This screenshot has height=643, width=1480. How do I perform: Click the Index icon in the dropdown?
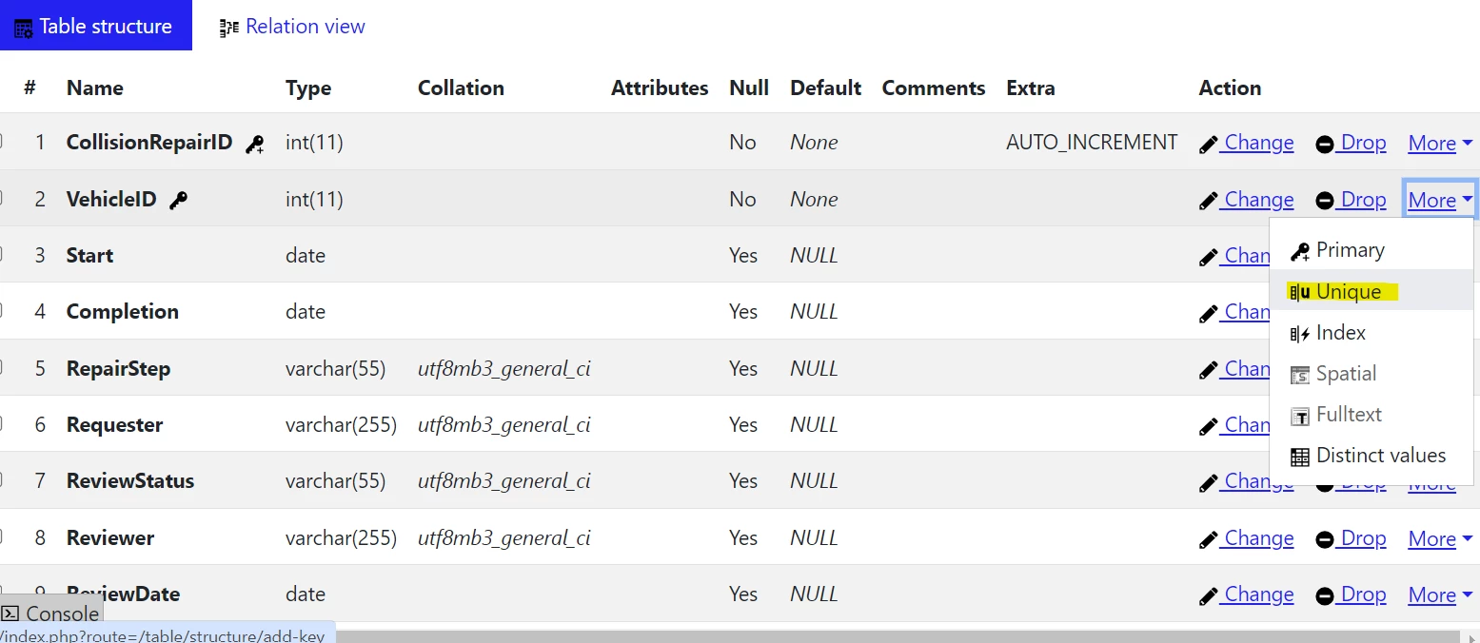[1300, 334]
